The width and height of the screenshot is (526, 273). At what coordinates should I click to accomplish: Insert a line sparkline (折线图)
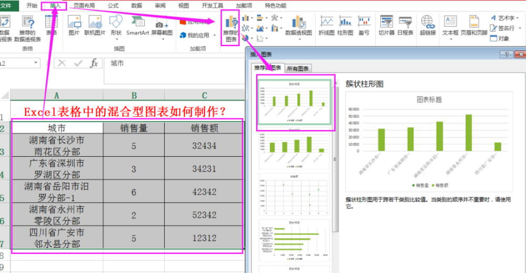click(327, 25)
